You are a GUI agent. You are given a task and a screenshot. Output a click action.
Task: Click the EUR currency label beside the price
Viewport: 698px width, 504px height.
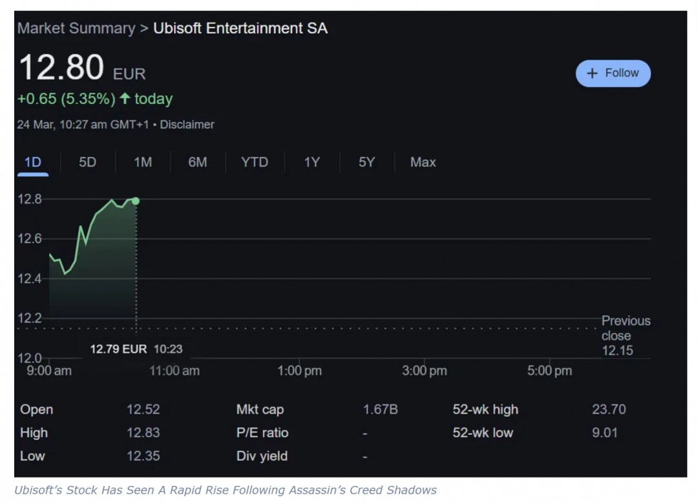(x=129, y=74)
